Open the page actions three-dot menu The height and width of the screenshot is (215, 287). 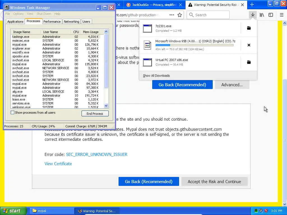click(x=172, y=15)
